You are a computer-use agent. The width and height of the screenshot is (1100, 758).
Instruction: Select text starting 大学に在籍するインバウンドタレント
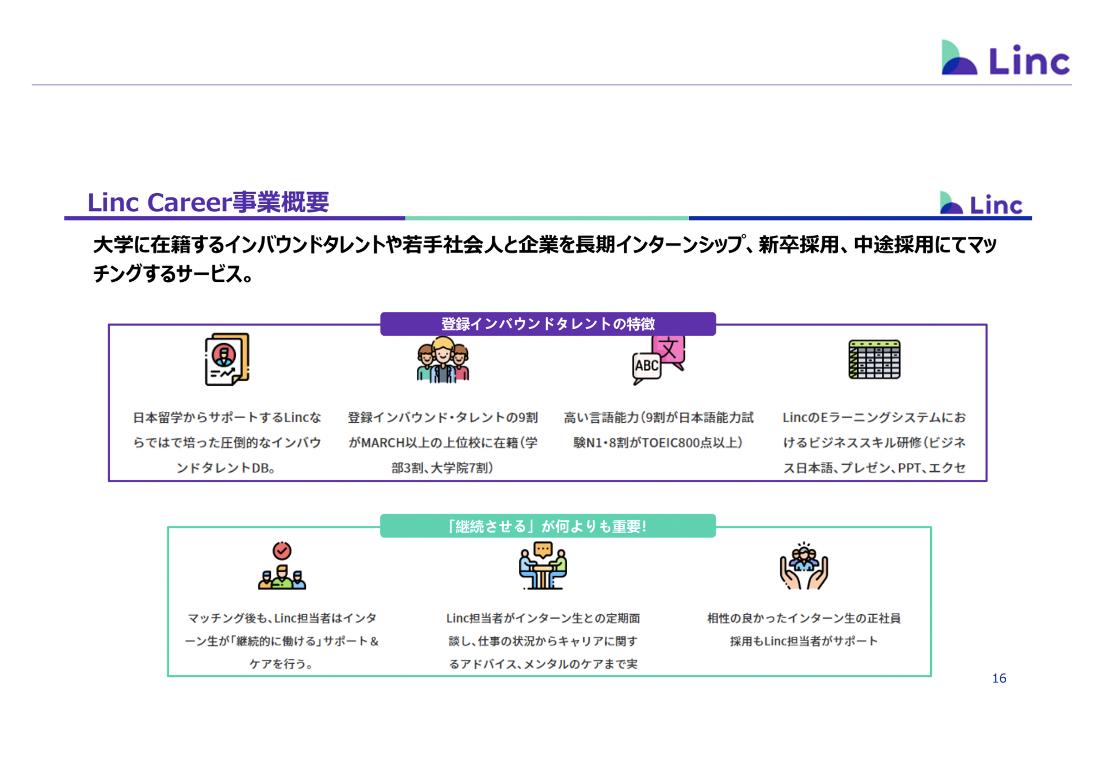pyautogui.click(x=545, y=245)
